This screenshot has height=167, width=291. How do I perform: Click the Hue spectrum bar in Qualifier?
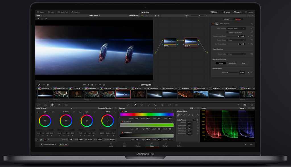pos(146,115)
